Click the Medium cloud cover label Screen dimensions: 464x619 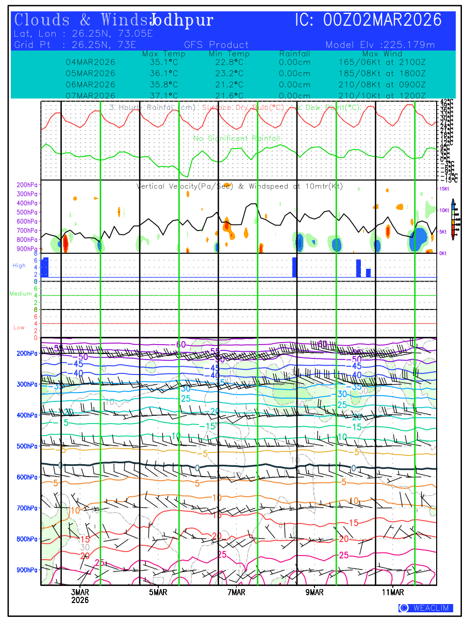coord(21,294)
